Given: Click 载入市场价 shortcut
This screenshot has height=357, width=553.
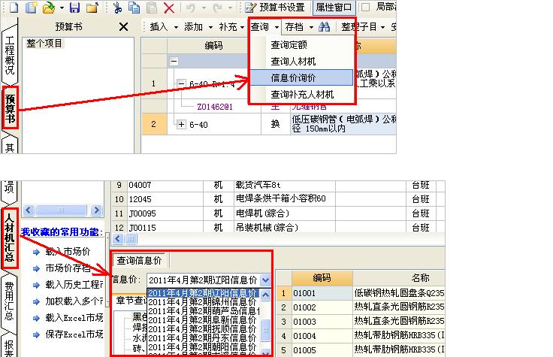Looking at the screenshot, I should tap(68, 252).
